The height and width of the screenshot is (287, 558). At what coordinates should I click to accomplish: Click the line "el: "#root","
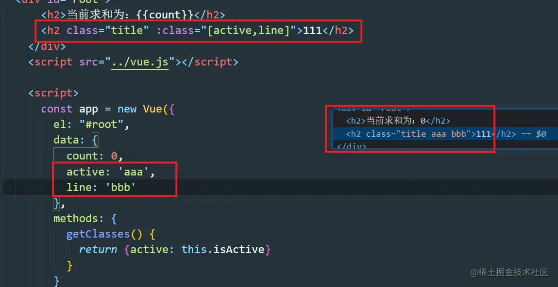pyautogui.click(x=91, y=124)
